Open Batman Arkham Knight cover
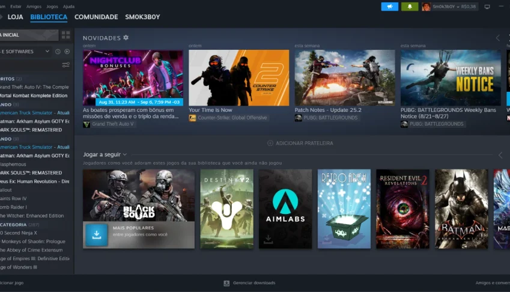The width and height of the screenshot is (510, 292). [461, 208]
